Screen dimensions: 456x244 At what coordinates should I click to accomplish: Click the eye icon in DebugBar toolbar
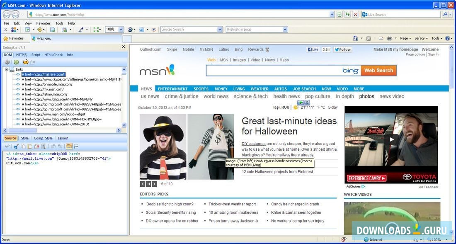(153, 29)
